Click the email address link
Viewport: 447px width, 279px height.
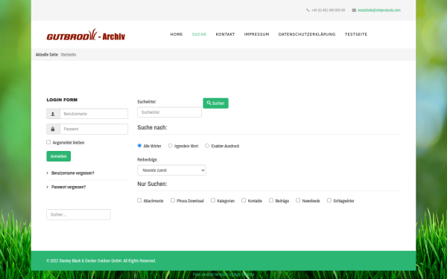pyautogui.click(x=379, y=10)
